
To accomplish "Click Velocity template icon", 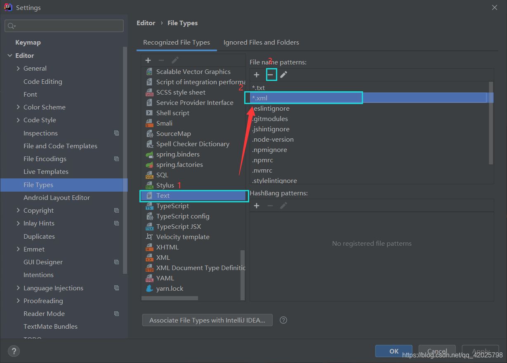I will pos(149,237).
